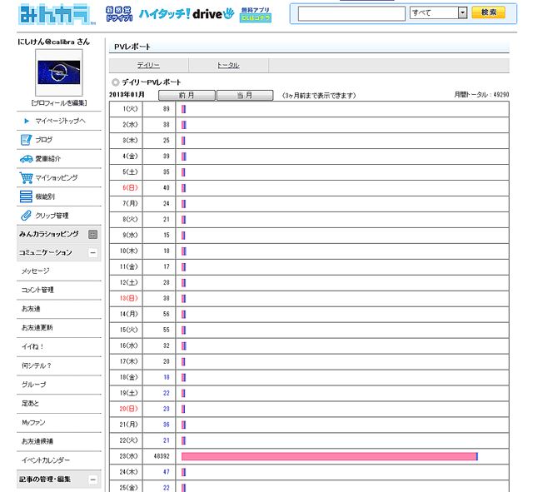Click the paperclip クリップ管理 icon
Viewport: 533px width, 492px height.
(x=26, y=216)
